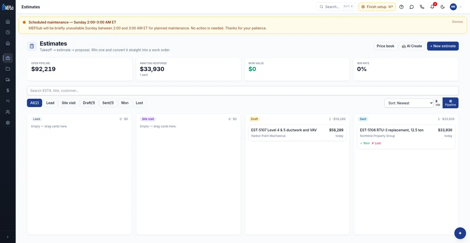Viewport: 470px width, 243px height.
Task: Click the purple Site visit column label
Action: pyautogui.click(x=148, y=119)
